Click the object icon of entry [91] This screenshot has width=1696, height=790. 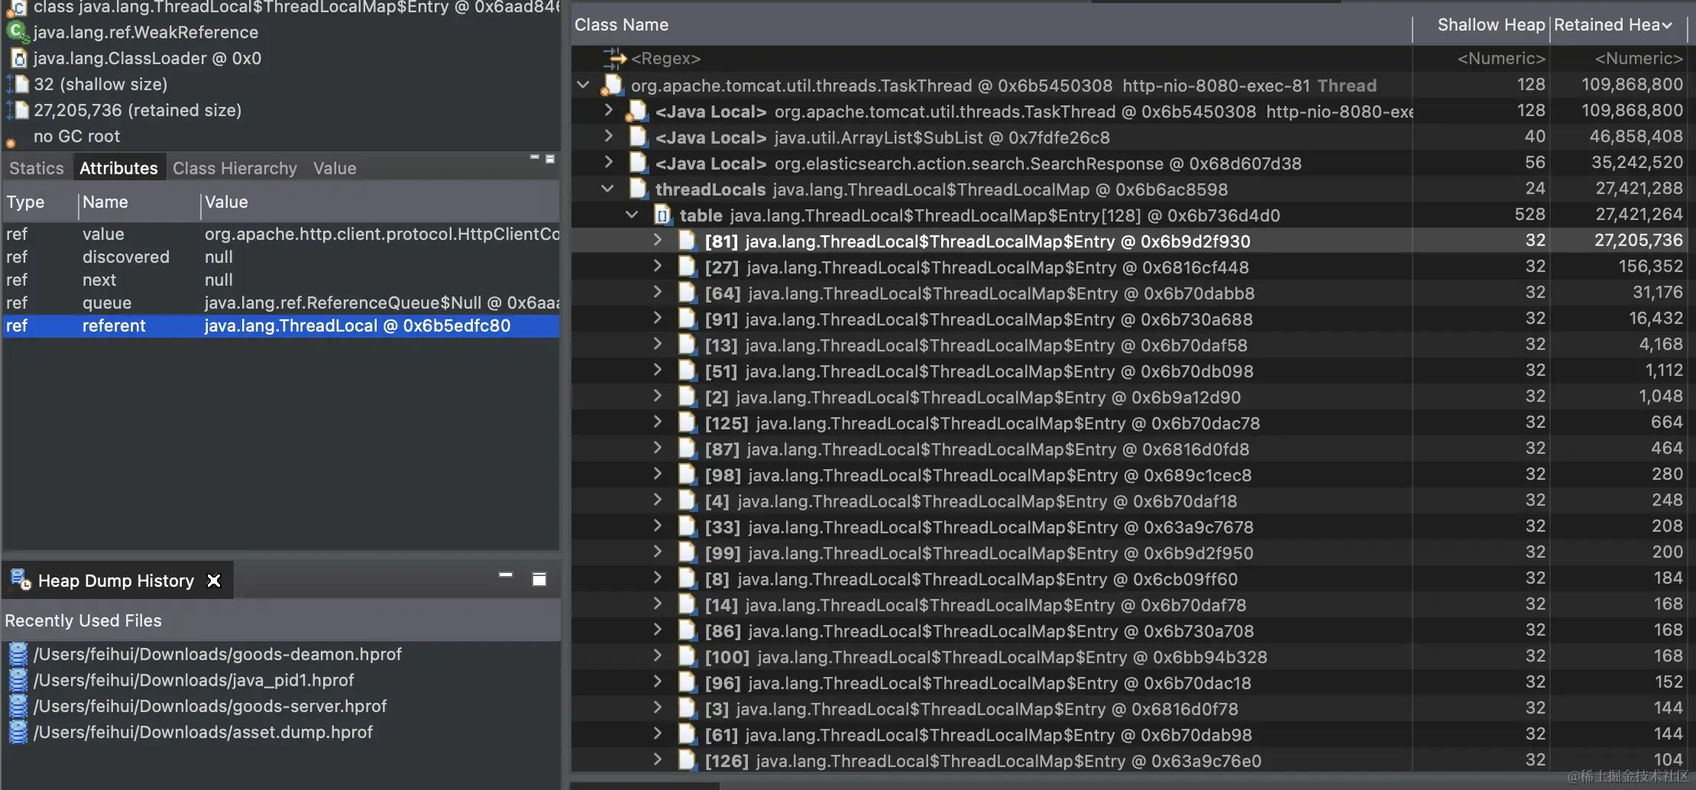(688, 319)
